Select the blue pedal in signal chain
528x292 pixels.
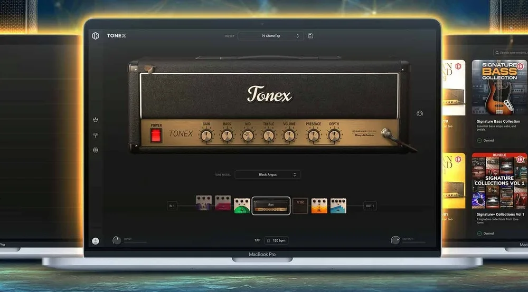338,206
